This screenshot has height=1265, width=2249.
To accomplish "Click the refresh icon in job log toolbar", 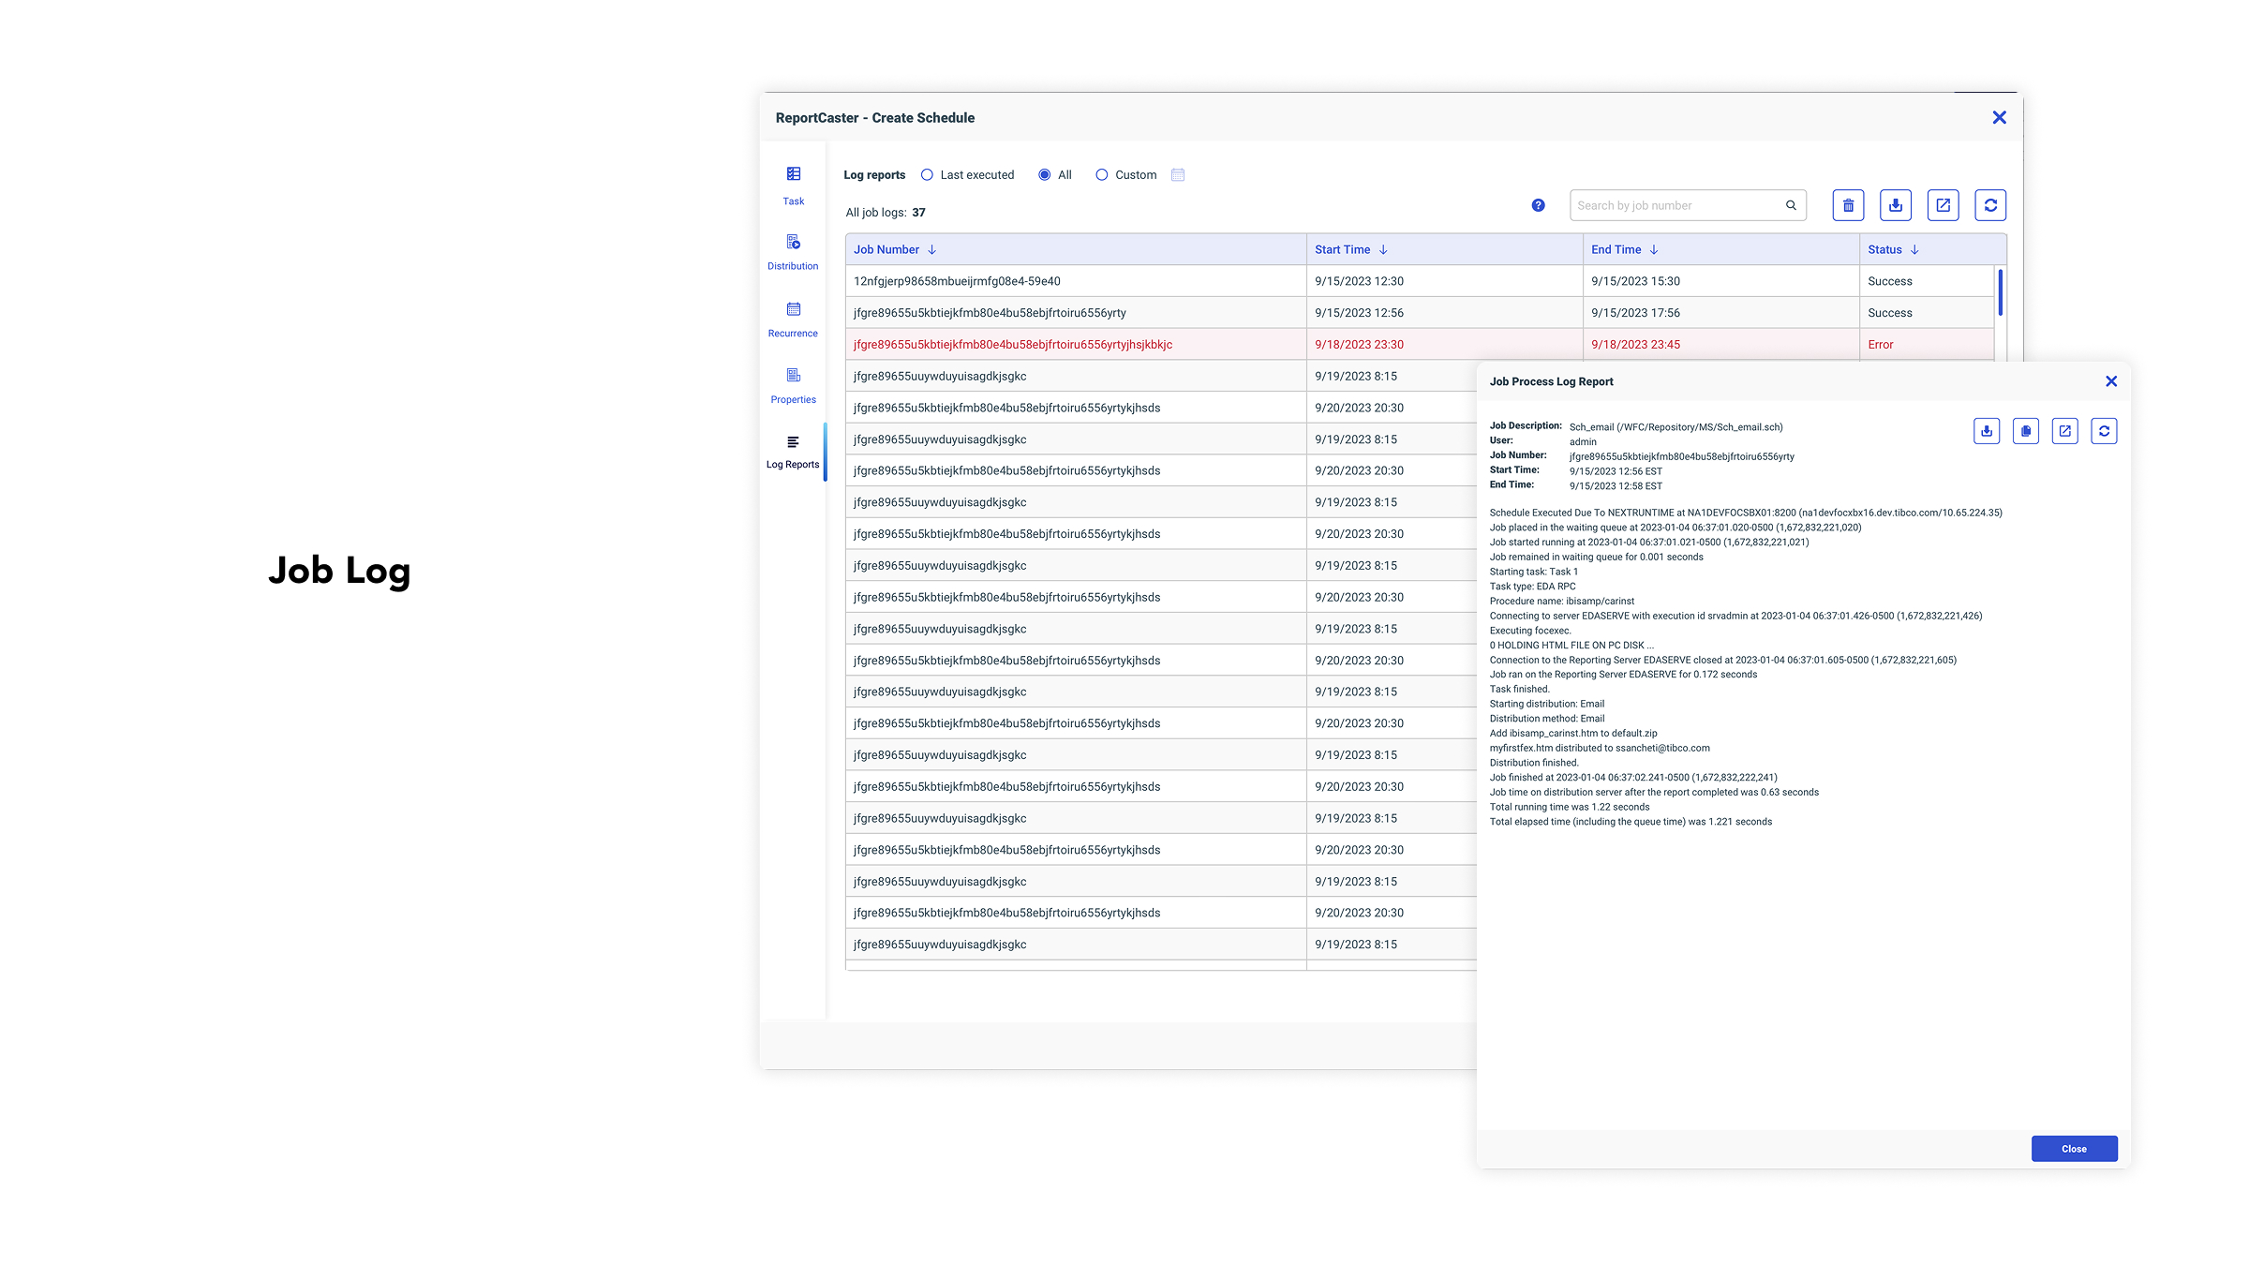I will tap(1990, 205).
